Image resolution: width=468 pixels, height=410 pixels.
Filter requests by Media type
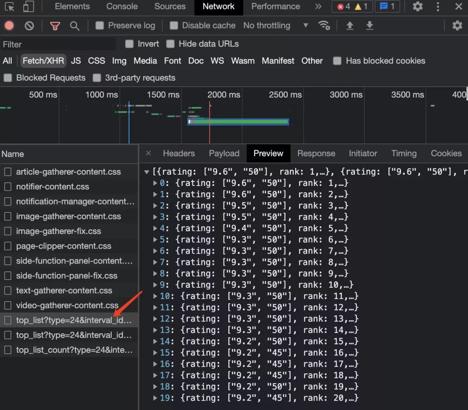145,61
